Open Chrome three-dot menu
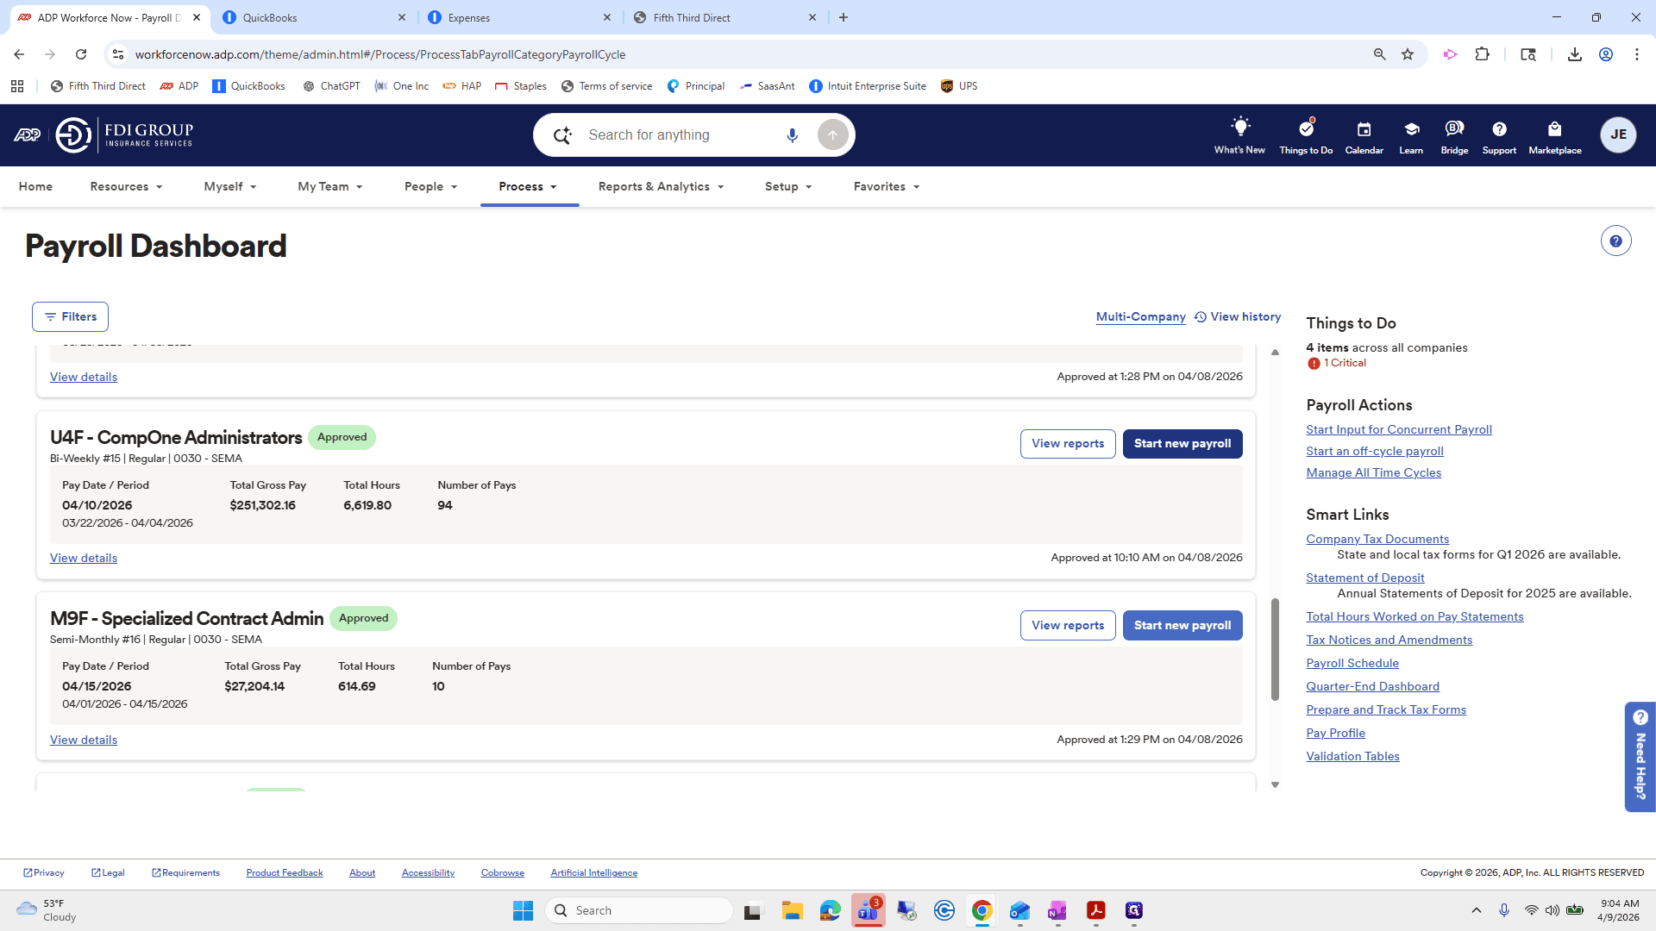The width and height of the screenshot is (1656, 931). coord(1636,54)
